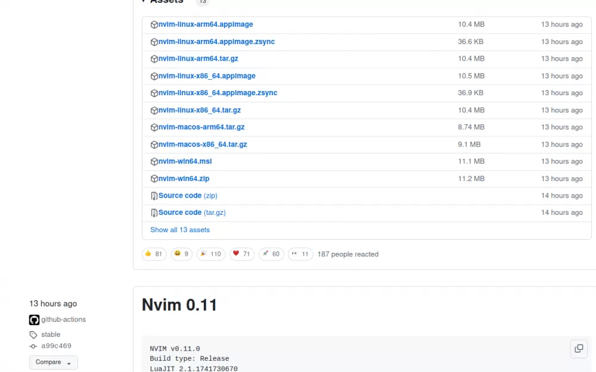Click the 9.1 MB size value

(469, 145)
